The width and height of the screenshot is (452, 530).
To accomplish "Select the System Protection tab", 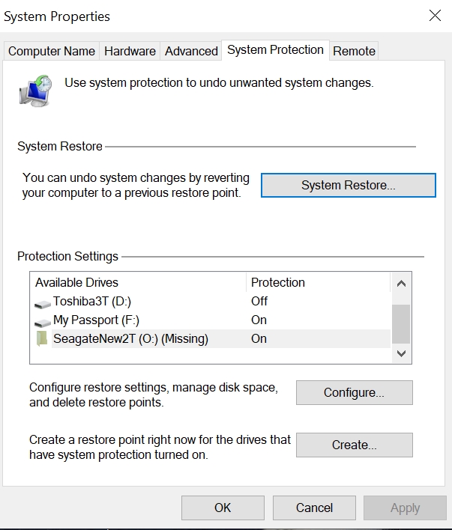I will tap(275, 50).
